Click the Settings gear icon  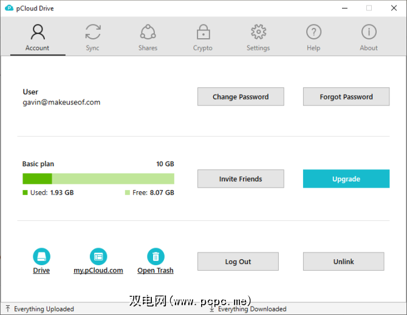pos(259,32)
